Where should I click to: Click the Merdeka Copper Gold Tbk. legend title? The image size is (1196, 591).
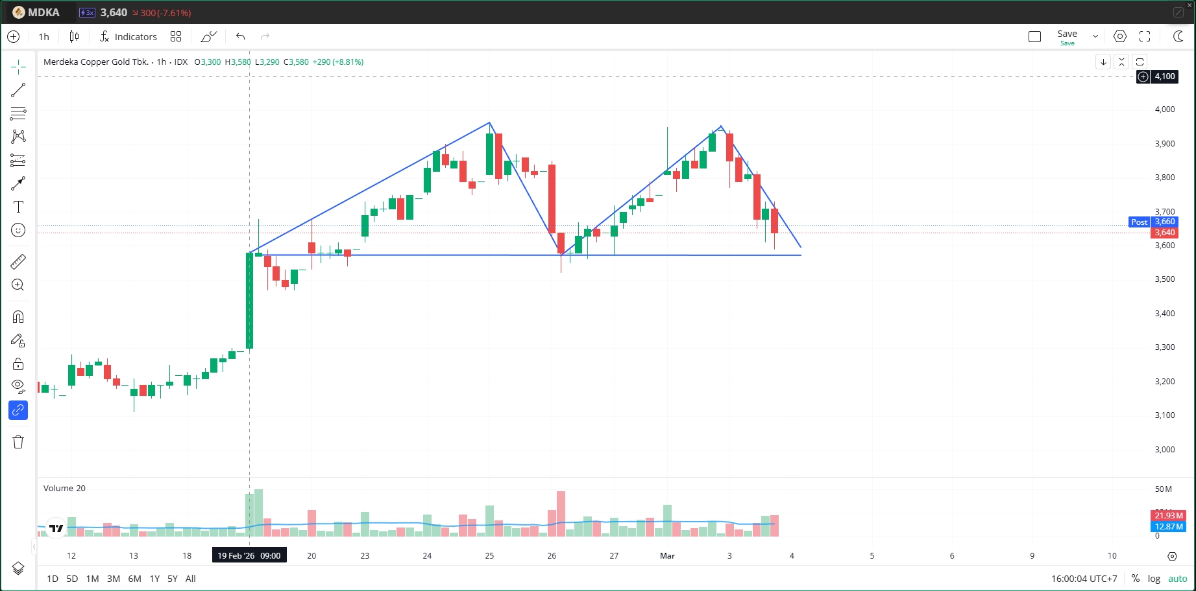pos(96,62)
